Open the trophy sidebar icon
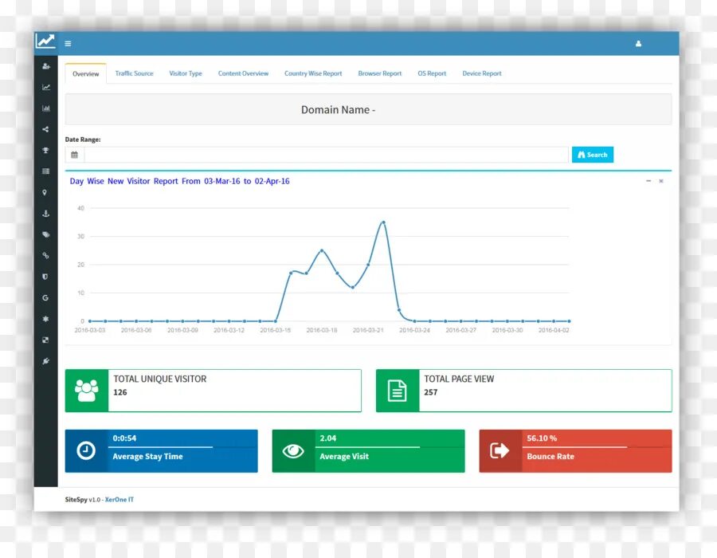 tap(45, 151)
